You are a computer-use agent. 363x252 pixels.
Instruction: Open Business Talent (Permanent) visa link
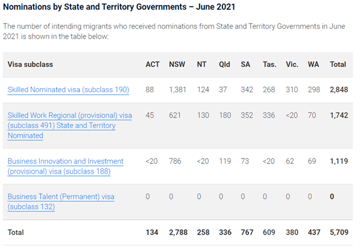tap(60, 197)
